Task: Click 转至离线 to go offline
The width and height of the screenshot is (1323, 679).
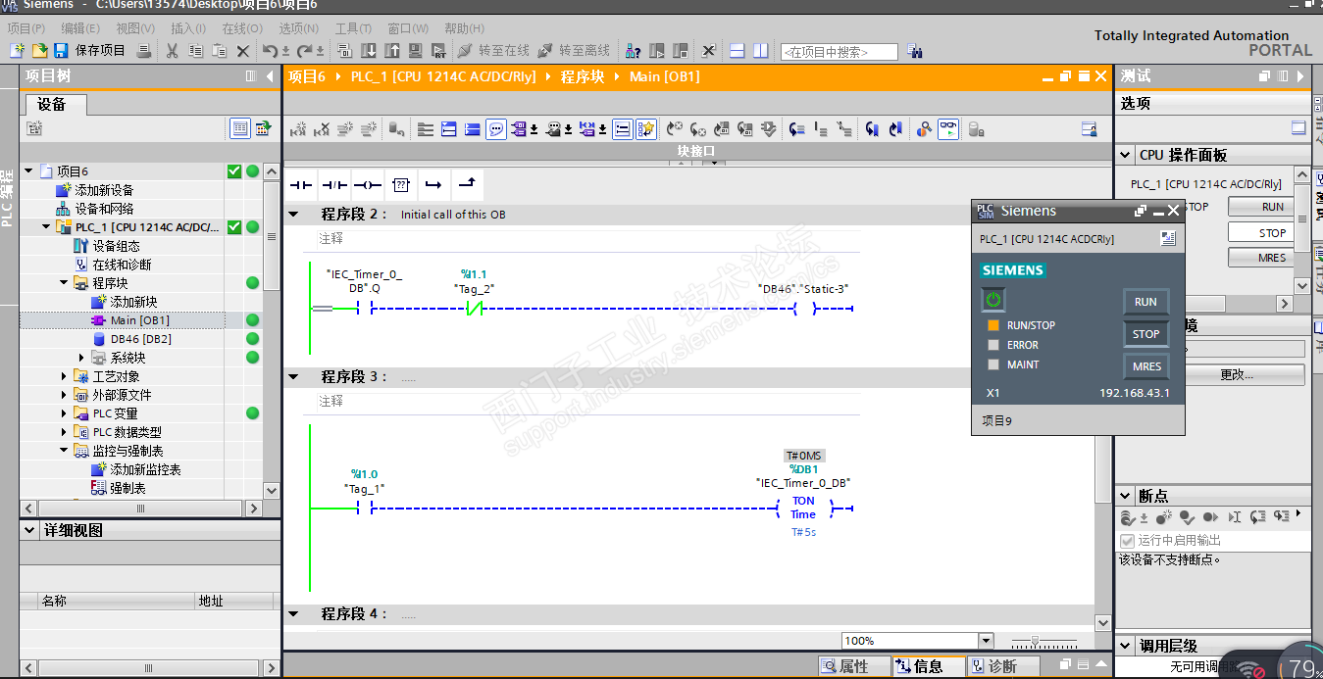Action: (575, 50)
